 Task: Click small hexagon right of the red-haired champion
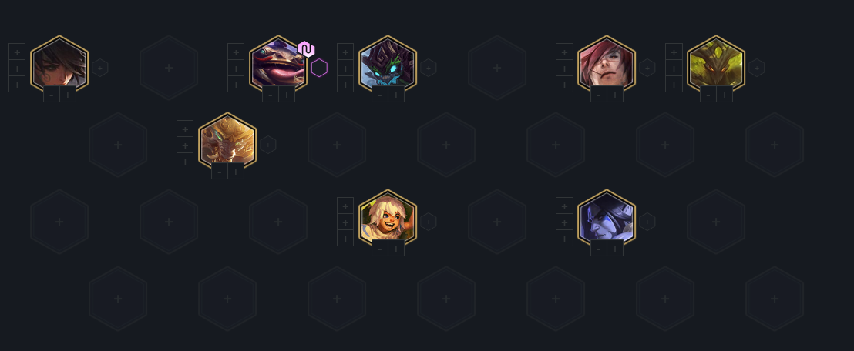(x=647, y=68)
